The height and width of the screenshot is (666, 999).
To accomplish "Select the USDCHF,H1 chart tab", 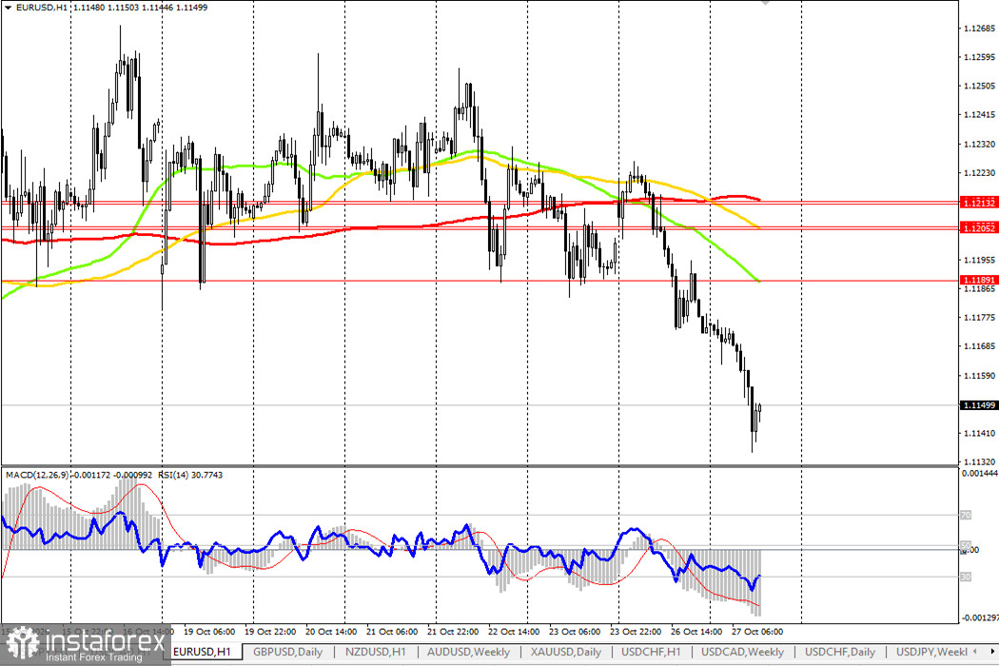I will point(651,652).
